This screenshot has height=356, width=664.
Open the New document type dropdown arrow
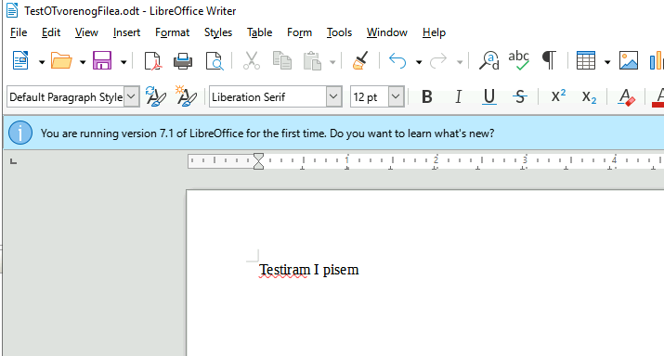click(x=42, y=62)
